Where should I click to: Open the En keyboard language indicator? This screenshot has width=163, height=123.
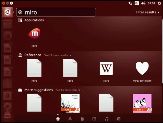click(137, 3)
